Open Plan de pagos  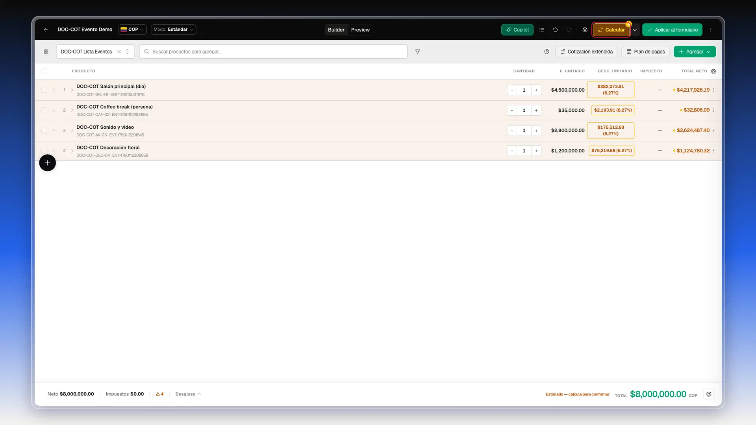[645, 52]
